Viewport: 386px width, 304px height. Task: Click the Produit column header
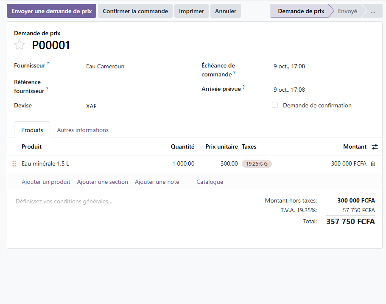pos(31,146)
